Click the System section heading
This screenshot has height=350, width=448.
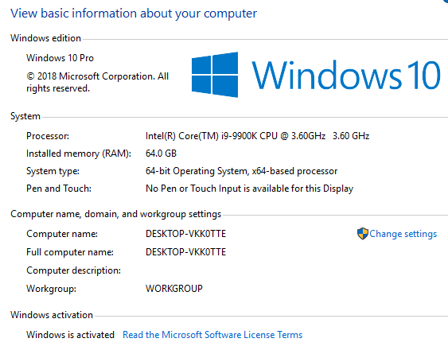click(25, 116)
